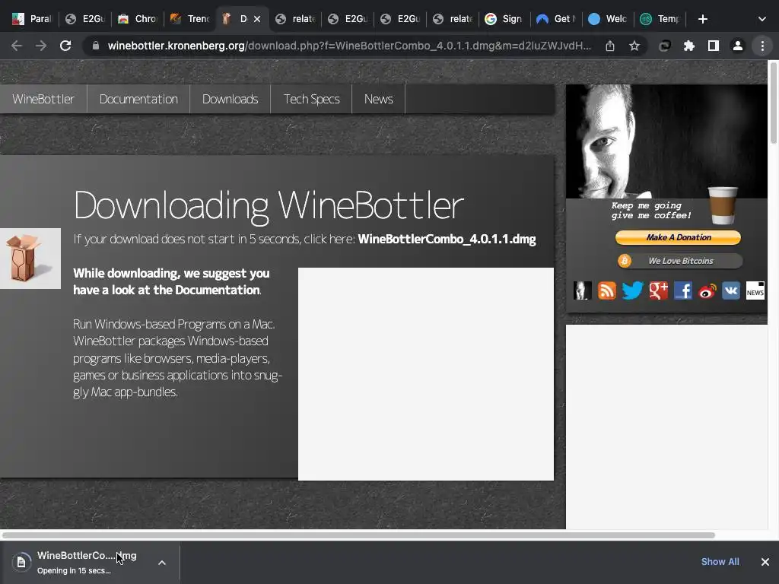Share this page using the share icon
Viewport: 779px width, 584px height.
click(x=610, y=46)
